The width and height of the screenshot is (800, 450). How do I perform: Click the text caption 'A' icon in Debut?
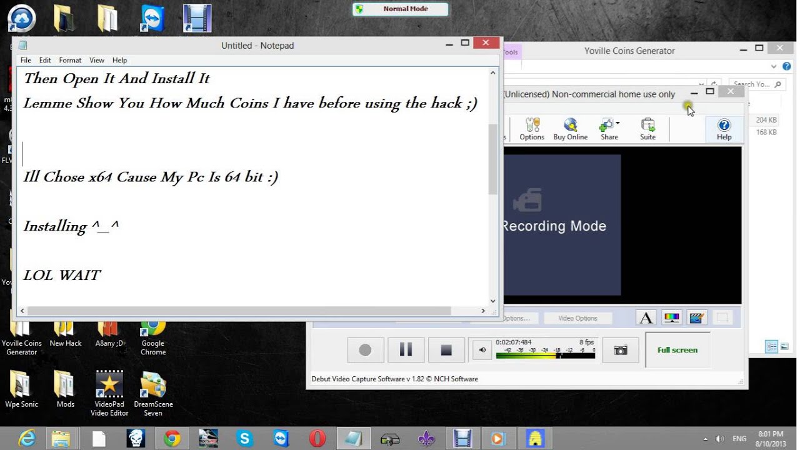tap(646, 318)
